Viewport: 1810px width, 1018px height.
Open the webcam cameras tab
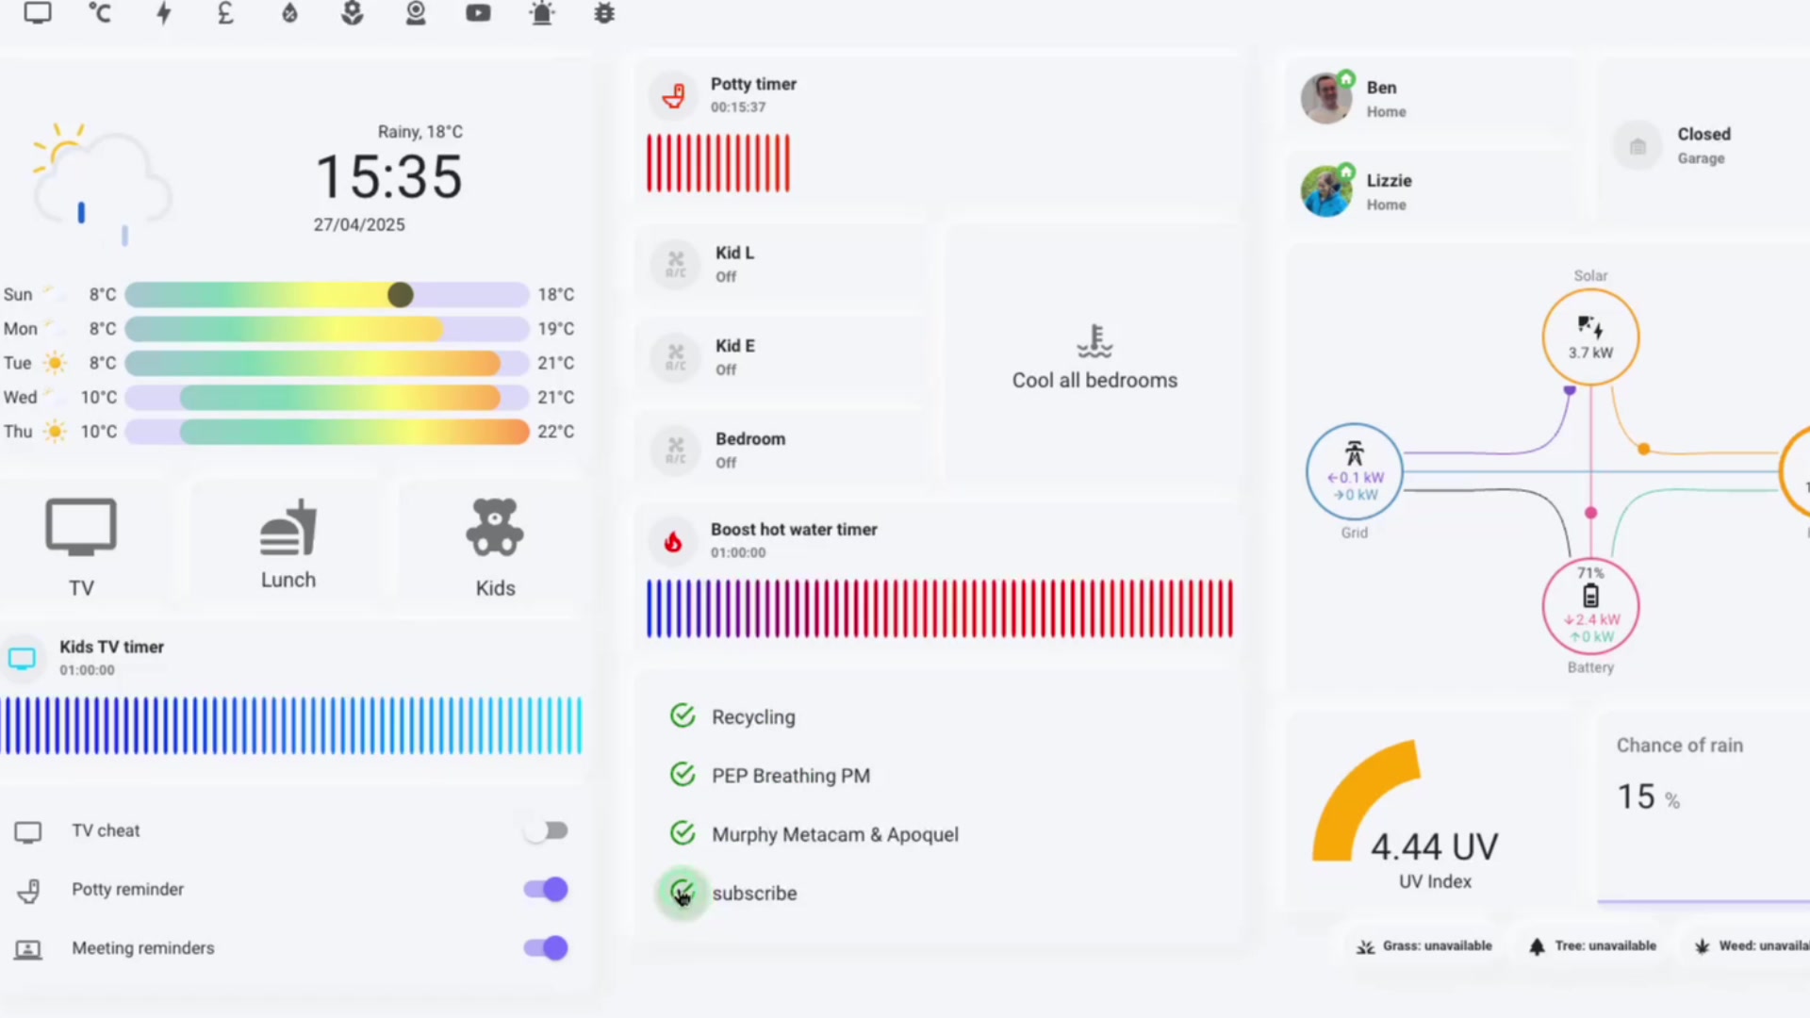[x=416, y=13]
